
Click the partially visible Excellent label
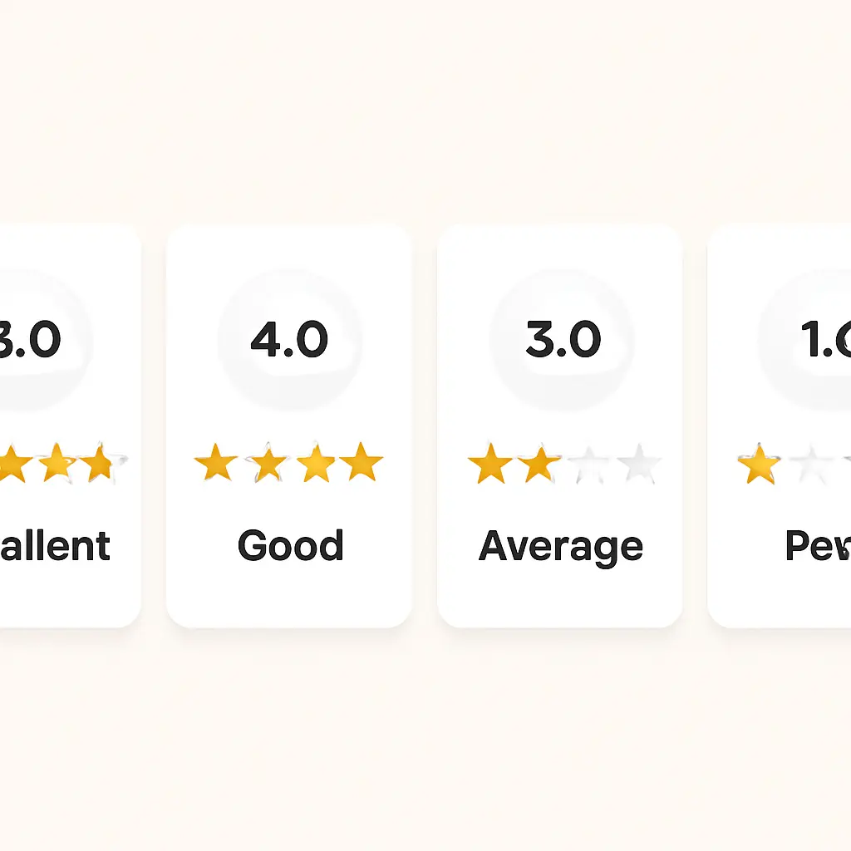[55, 546]
